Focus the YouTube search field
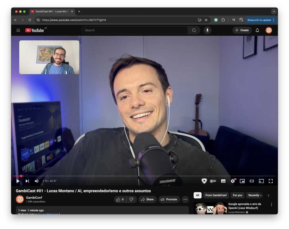This screenshot has height=229, width=289. click(135, 30)
